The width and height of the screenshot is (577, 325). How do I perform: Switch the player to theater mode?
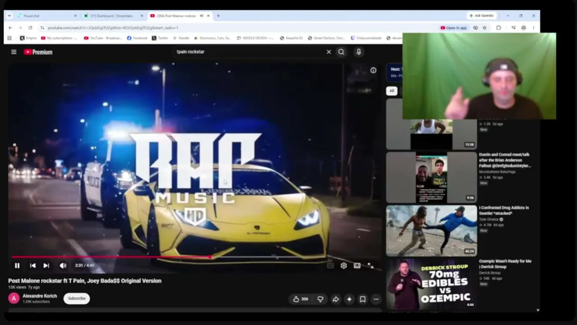pyautogui.click(x=357, y=265)
